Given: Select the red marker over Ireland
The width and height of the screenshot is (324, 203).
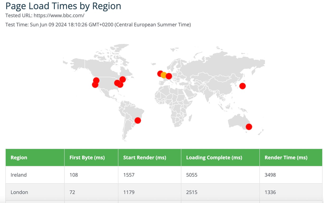Looking at the screenshot, I should (160, 73).
